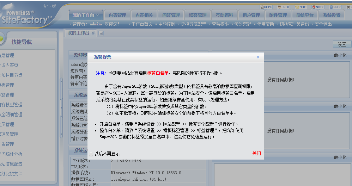Image resolution: width=352 pixels, height=186 pixels.
Task: Open 快捷导航配置 submenu link
Action: (194, 24)
